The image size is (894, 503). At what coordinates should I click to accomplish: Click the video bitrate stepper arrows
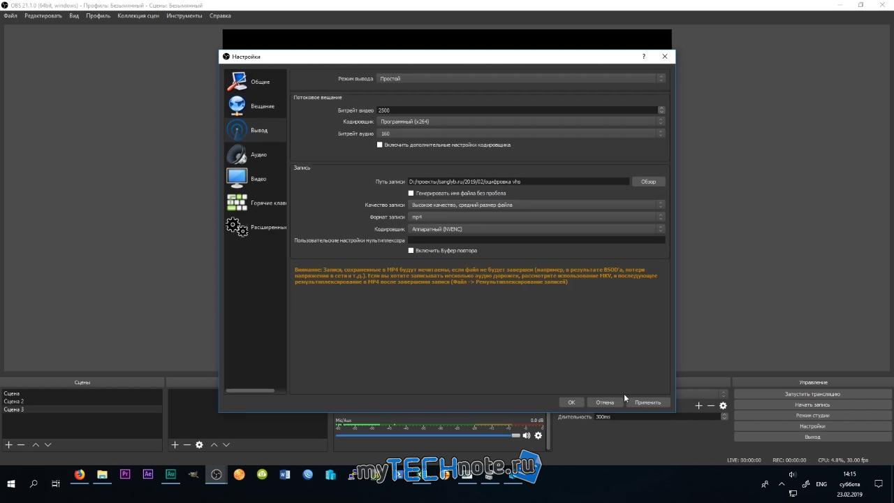(x=661, y=110)
